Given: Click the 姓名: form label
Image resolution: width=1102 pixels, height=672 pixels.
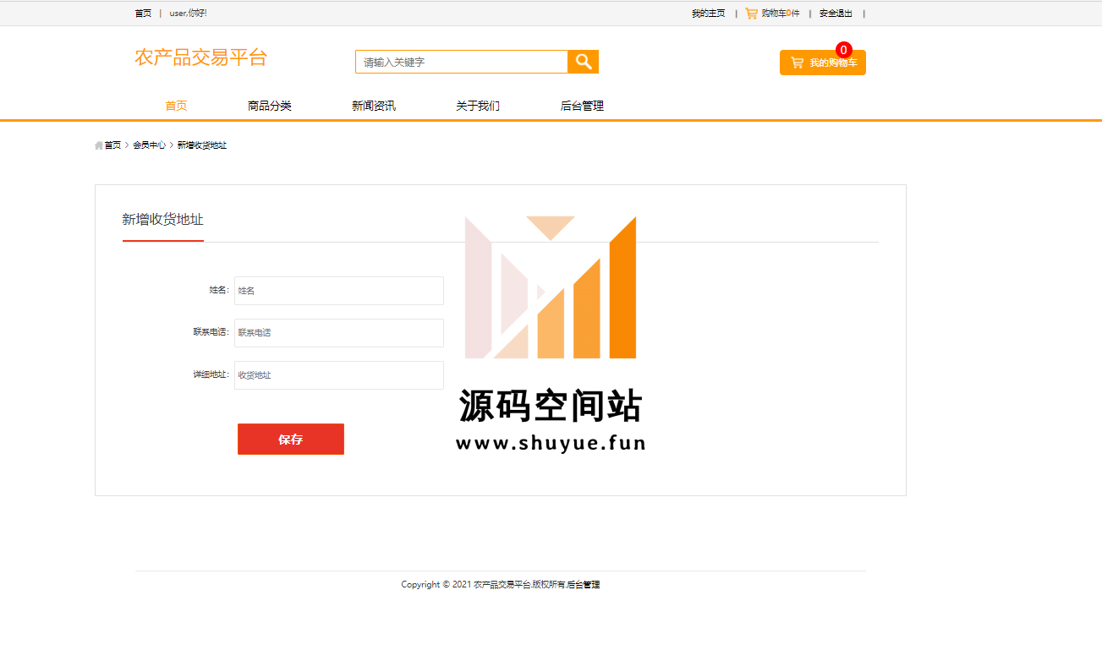Looking at the screenshot, I should coord(219,290).
